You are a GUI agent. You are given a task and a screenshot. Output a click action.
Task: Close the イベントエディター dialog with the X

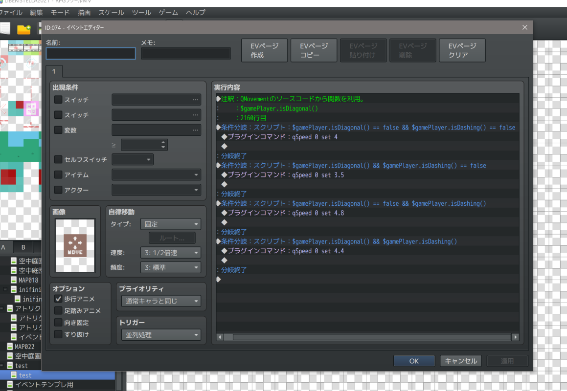(x=525, y=27)
